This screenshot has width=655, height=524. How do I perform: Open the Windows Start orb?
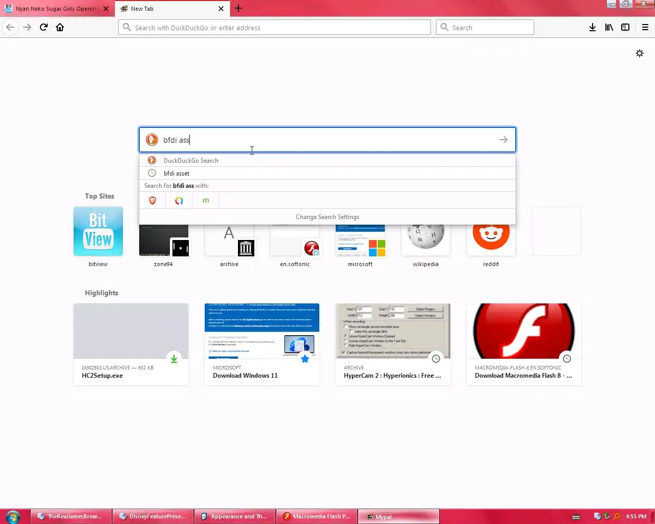click(x=13, y=516)
